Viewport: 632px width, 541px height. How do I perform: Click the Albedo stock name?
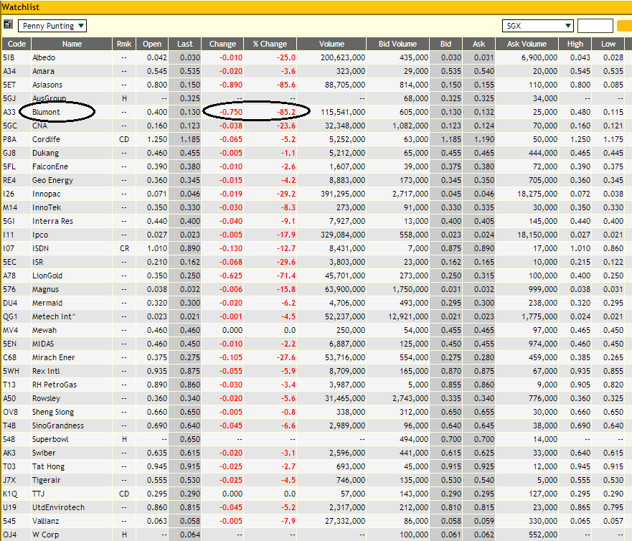(44, 57)
